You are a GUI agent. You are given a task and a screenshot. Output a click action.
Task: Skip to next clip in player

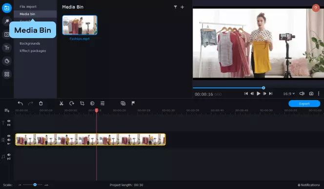[271, 94]
